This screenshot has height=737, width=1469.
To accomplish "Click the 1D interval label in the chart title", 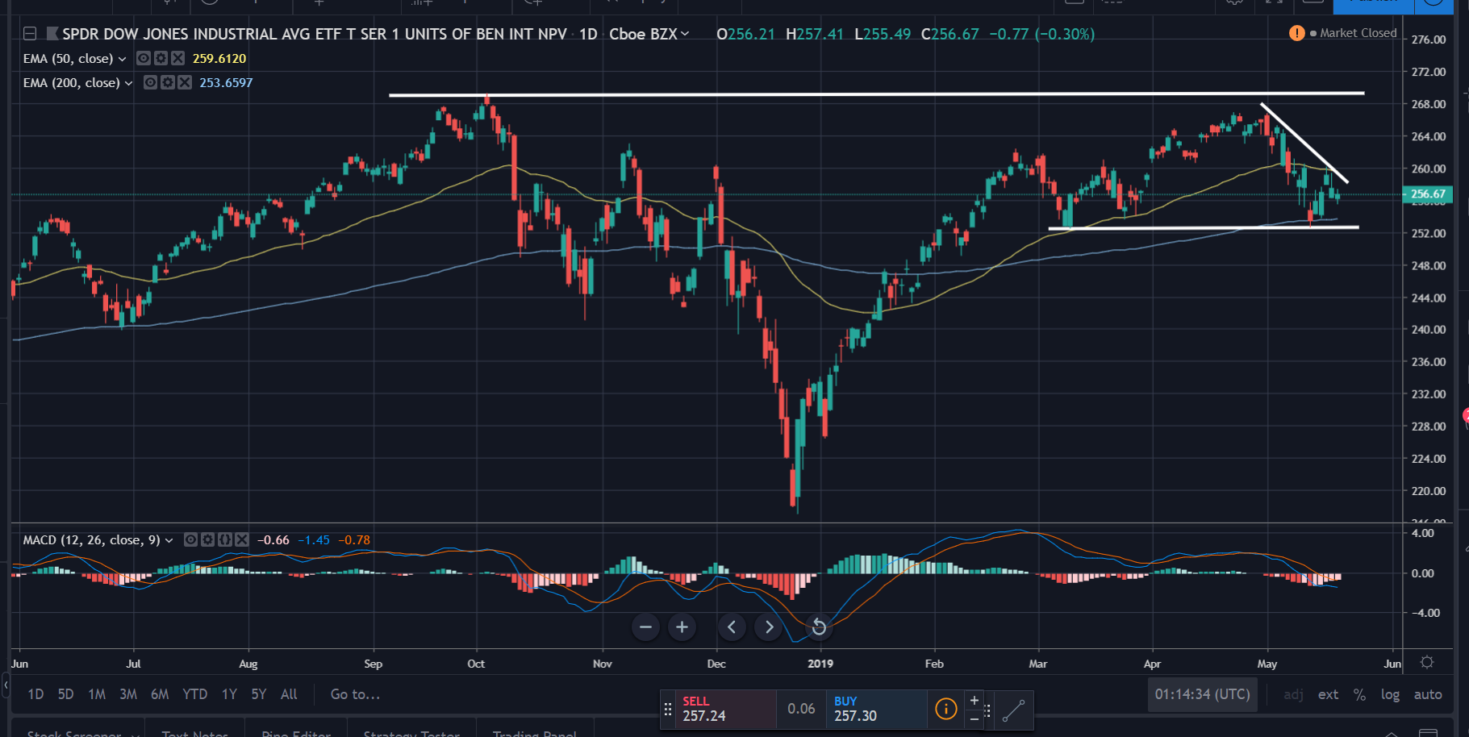I will (x=588, y=34).
